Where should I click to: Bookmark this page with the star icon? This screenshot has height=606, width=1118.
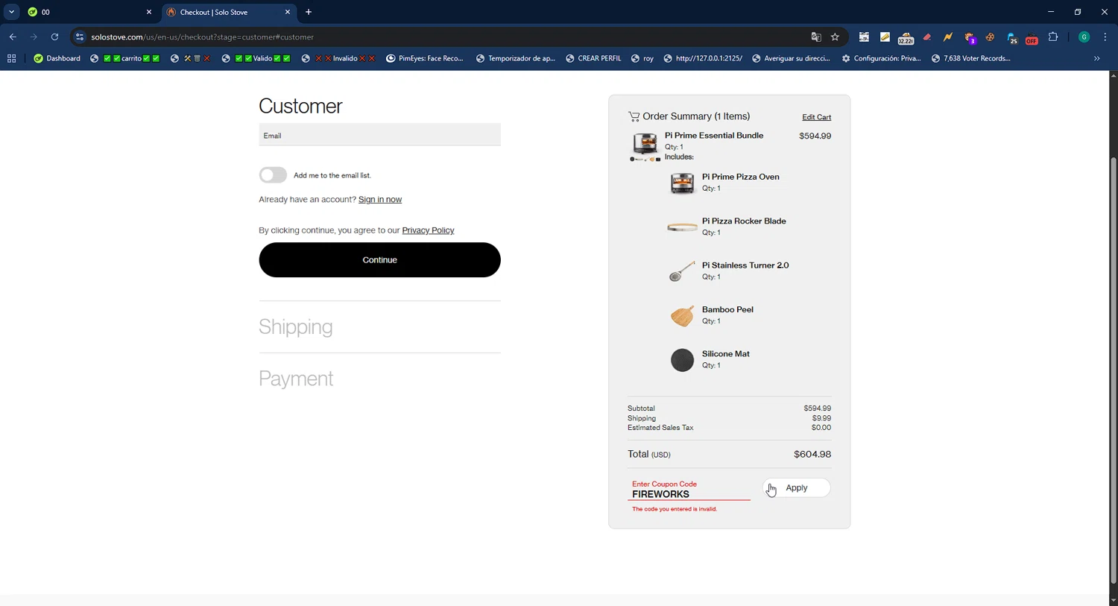835,37
